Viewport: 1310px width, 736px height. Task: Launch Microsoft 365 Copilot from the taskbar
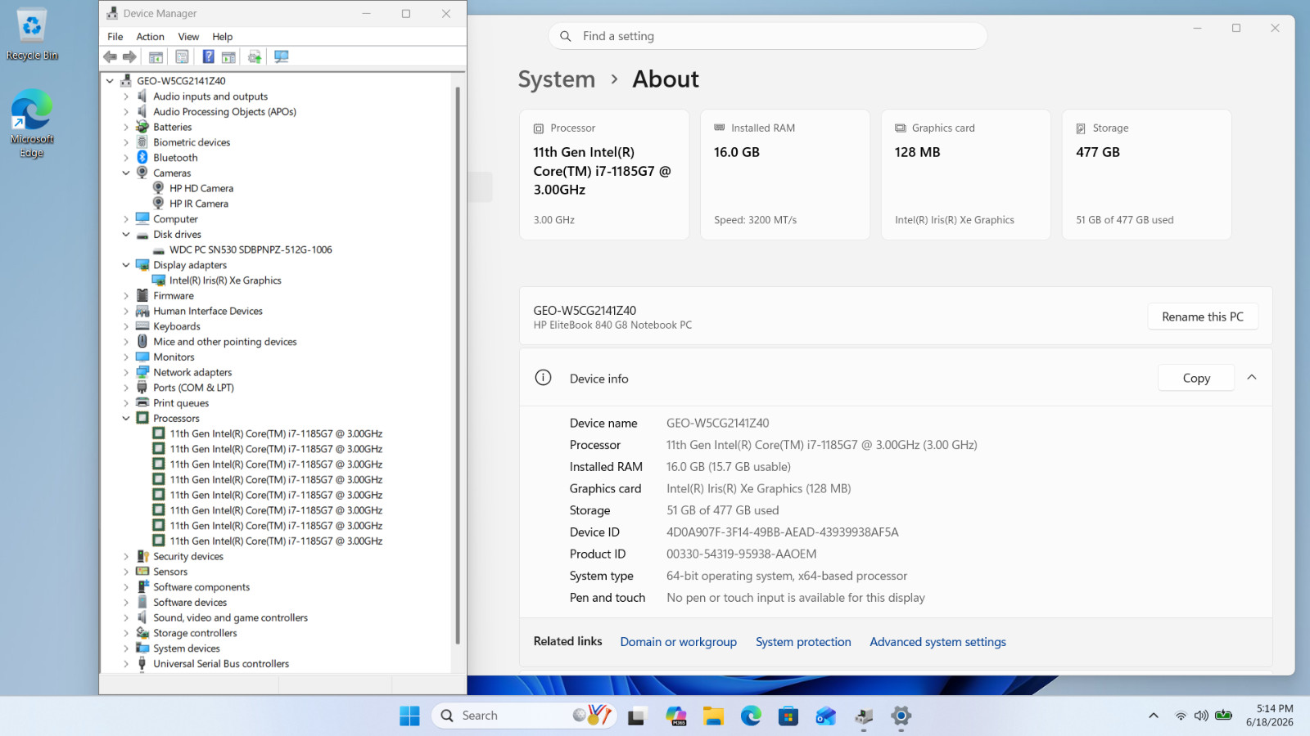[676, 716]
